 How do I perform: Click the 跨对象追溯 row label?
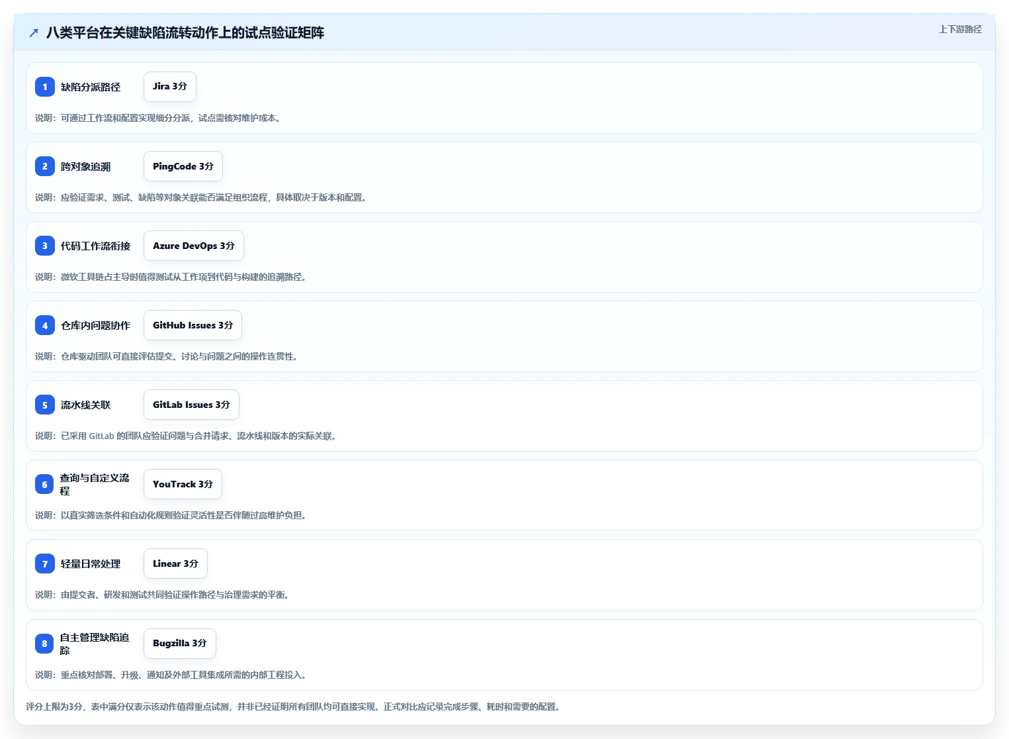86,166
